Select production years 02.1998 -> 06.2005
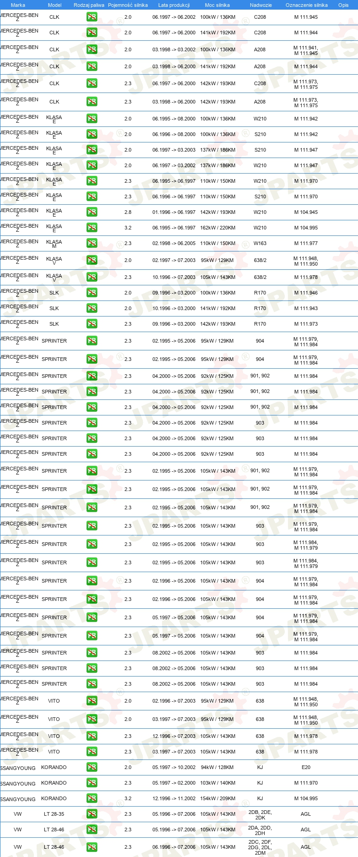Screen dimensions: 358x857 (174, 243)
